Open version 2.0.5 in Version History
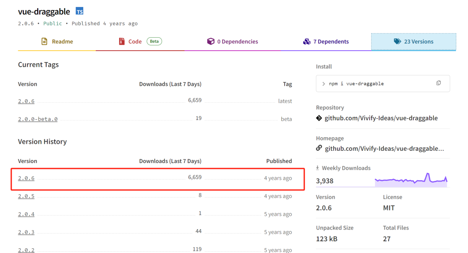 [26, 196]
